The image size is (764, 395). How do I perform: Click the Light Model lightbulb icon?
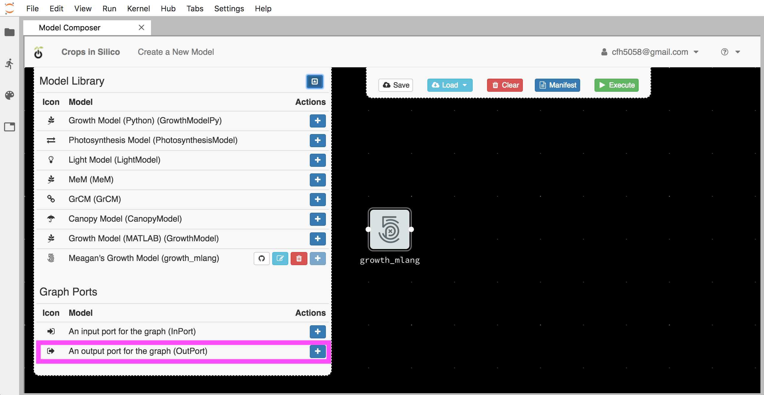[x=51, y=160]
